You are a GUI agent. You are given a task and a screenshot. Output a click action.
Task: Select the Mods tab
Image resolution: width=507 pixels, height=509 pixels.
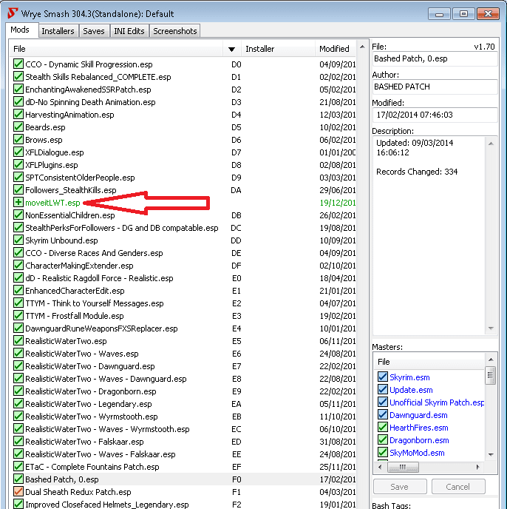pos(20,30)
